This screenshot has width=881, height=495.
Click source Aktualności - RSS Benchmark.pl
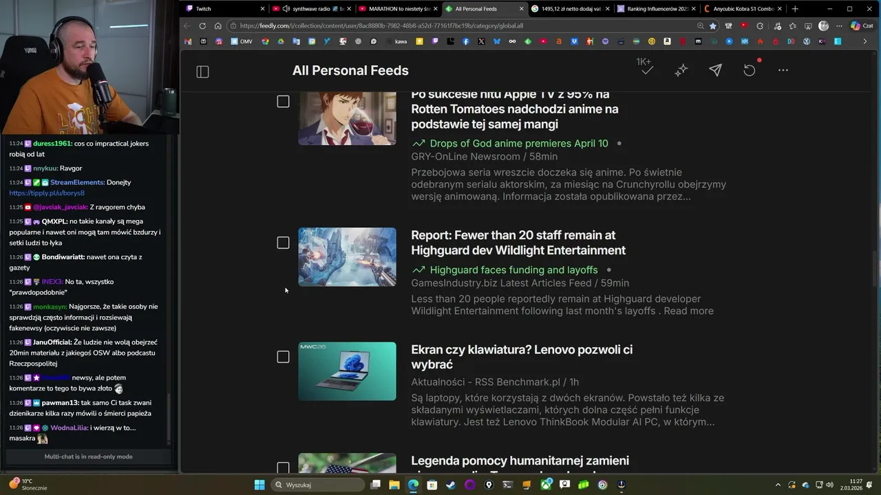tap(486, 382)
